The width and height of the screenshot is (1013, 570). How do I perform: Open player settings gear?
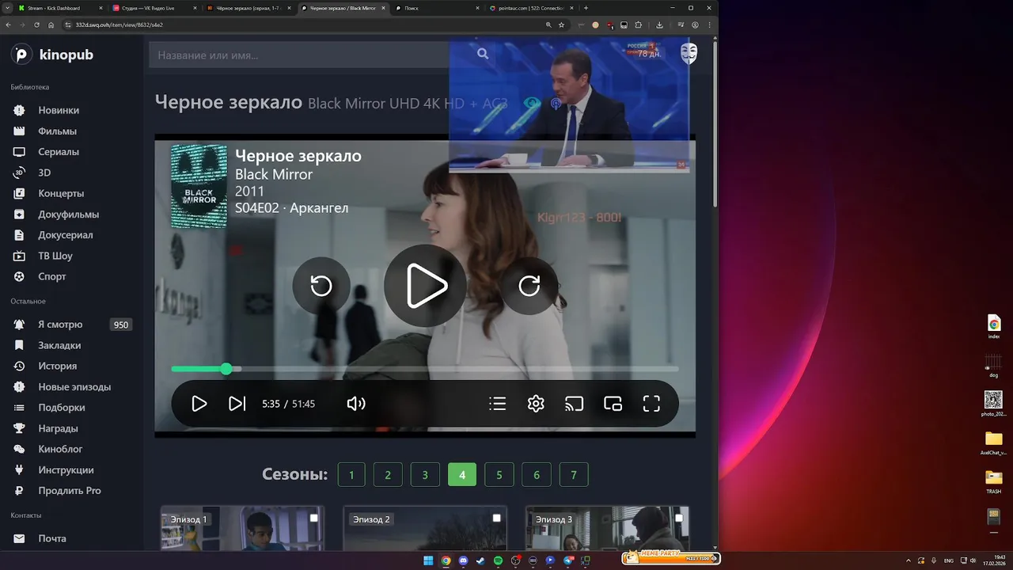[x=536, y=404]
